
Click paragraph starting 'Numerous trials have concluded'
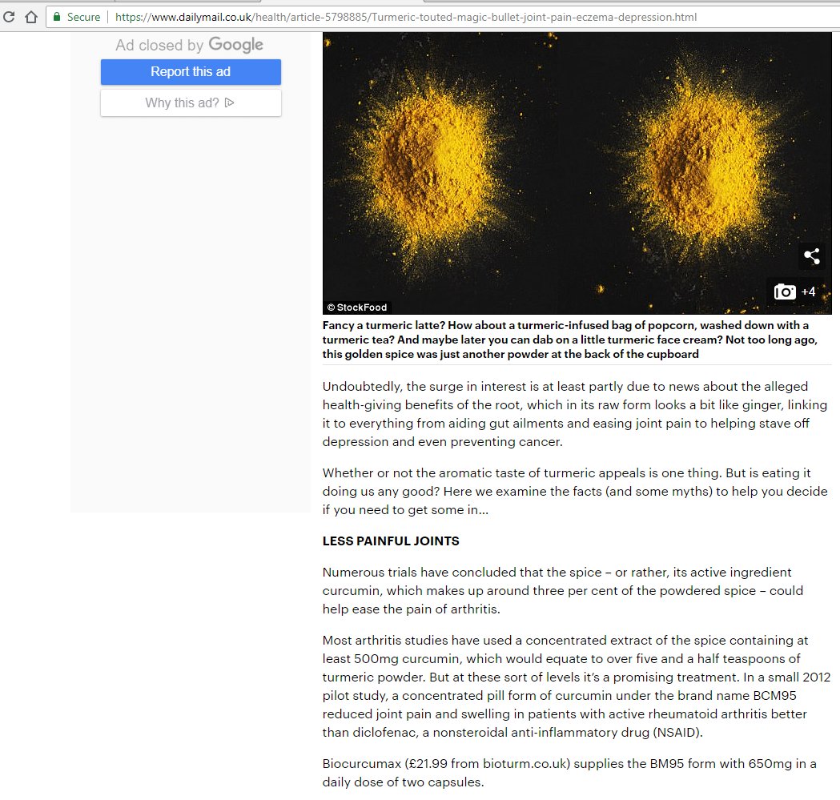click(562, 590)
